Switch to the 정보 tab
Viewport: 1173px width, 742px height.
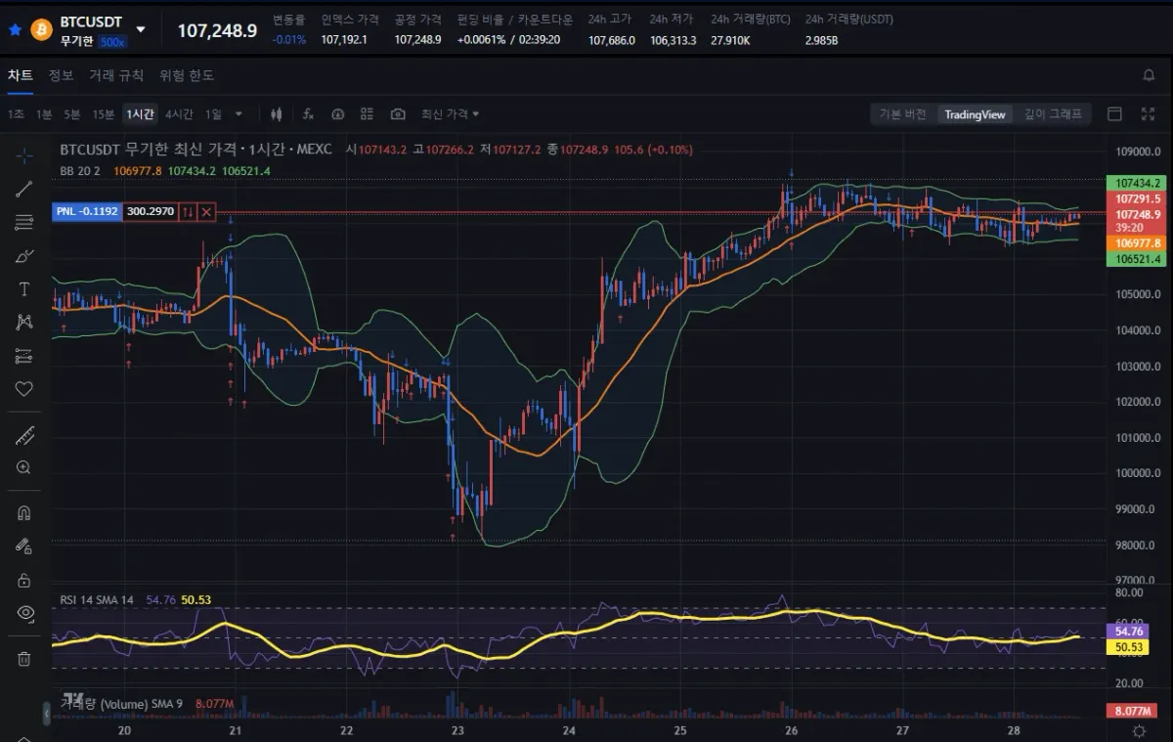point(61,75)
